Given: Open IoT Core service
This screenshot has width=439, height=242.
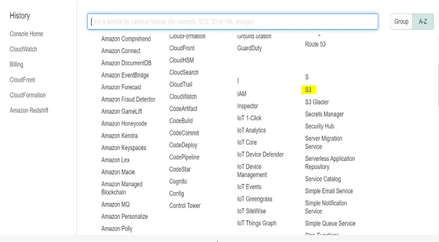Looking at the screenshot, I should (247, 142).
